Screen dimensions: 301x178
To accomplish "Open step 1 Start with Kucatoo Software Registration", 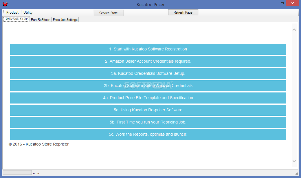I will pos(148,49).
